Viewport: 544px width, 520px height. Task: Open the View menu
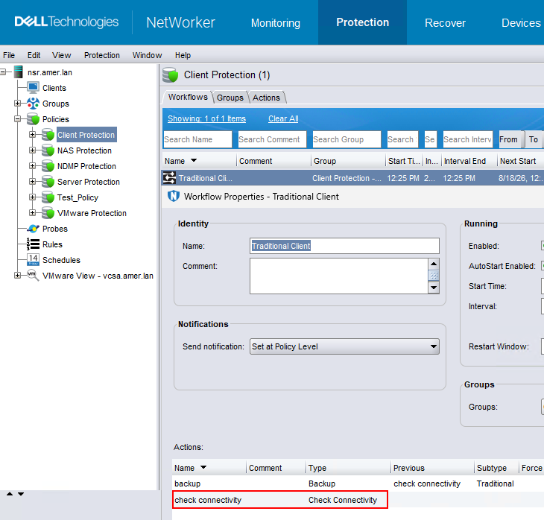[61, 55]
